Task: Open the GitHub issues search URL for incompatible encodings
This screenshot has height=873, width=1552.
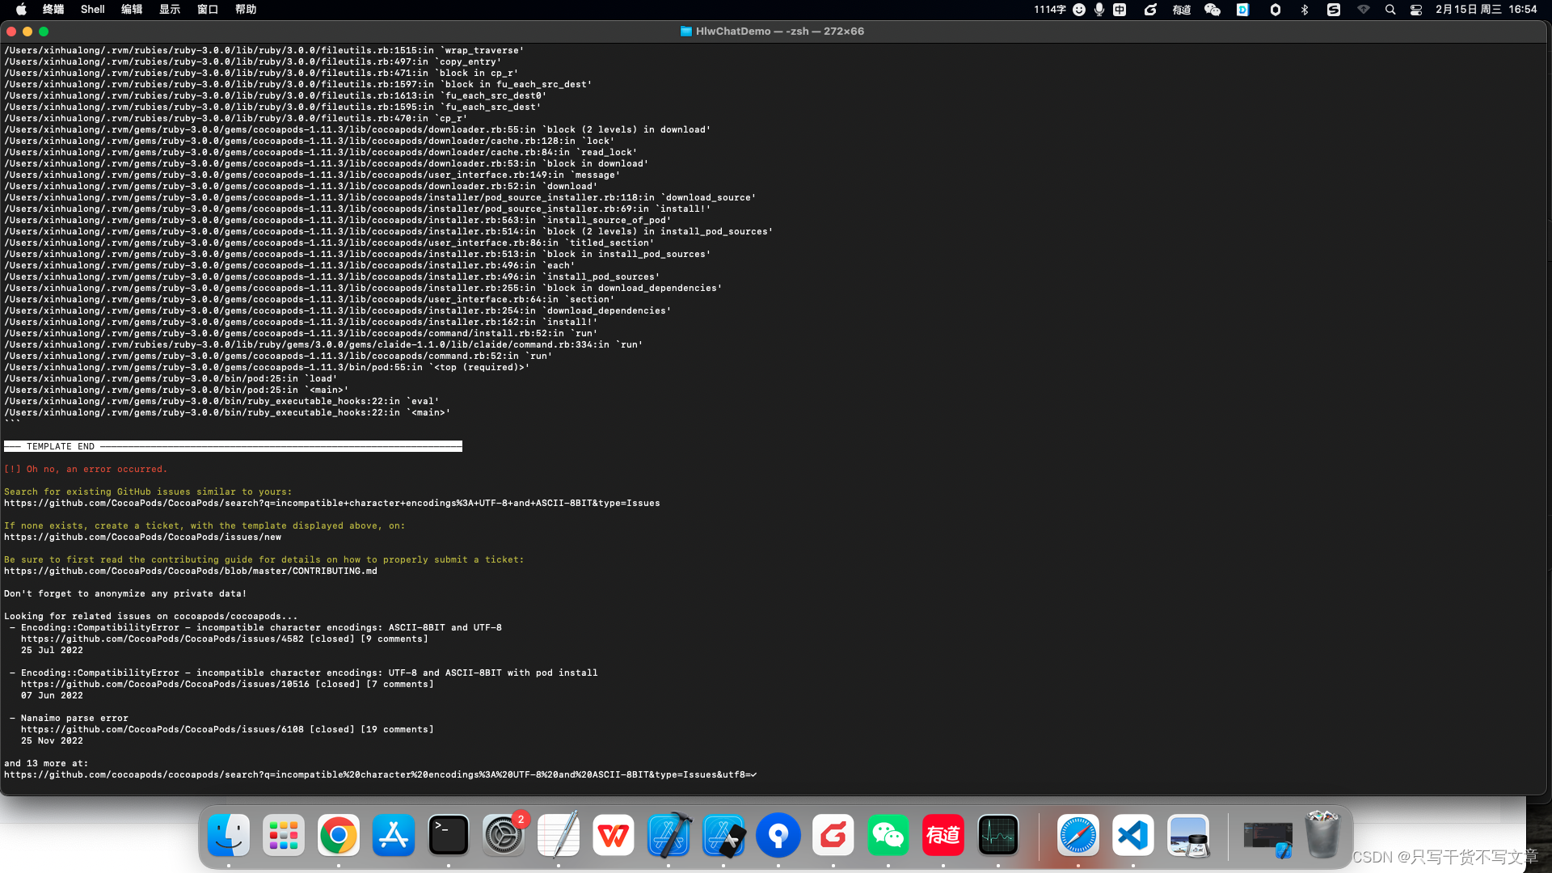Action: [x=331, y=503]
